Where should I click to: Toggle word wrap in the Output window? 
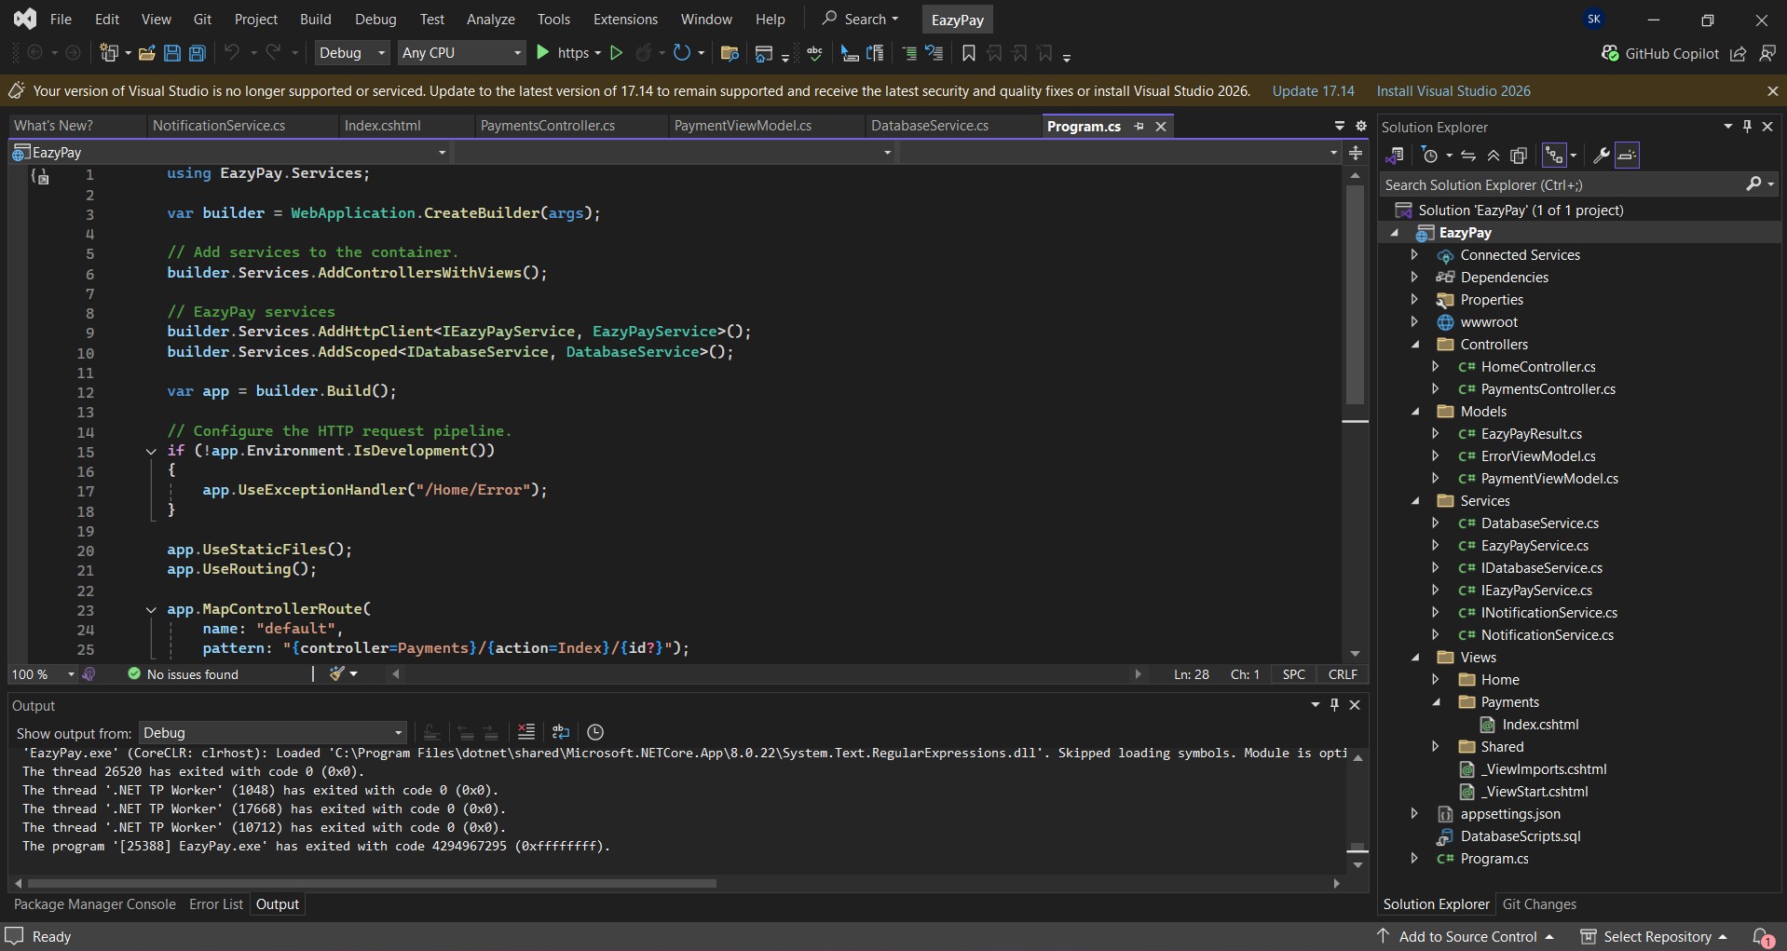[560, 732]
